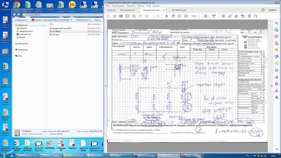Collapse the right tools pane arrow
The height and width of the screenshot is (158, 281).
point(272,86)
